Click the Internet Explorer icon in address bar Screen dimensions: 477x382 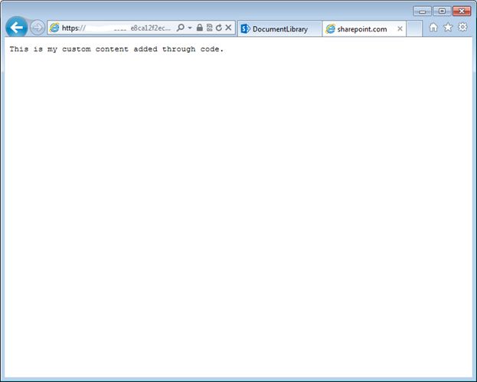click(x=54, y=28)
